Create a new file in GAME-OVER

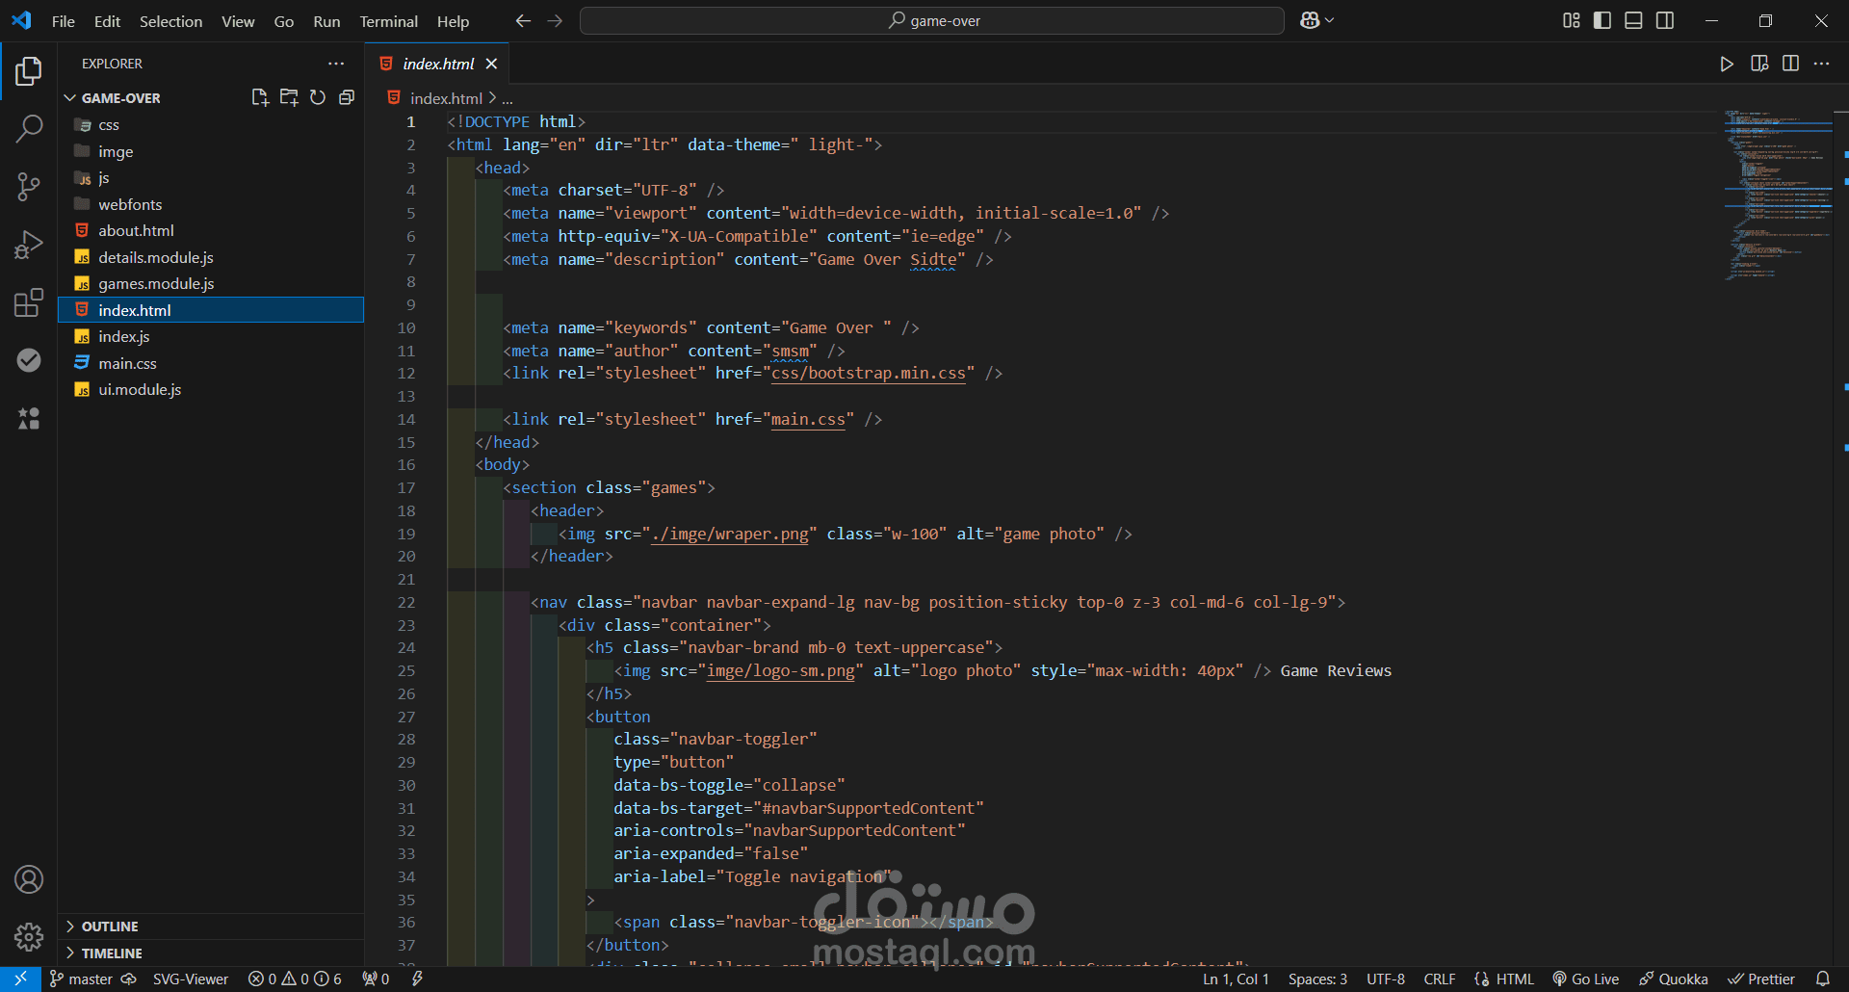[x=260, y=97]
